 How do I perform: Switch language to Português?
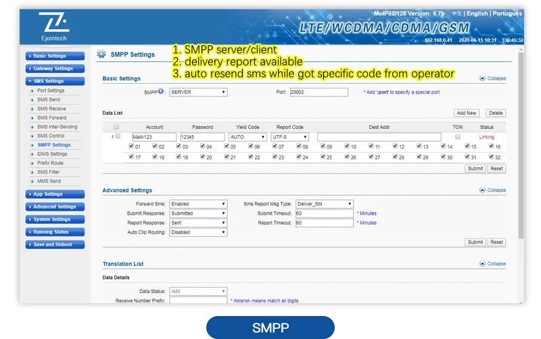click(x=507, y=14)
